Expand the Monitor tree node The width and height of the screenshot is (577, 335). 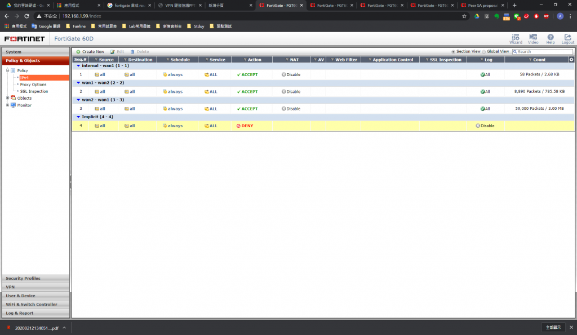7,105
